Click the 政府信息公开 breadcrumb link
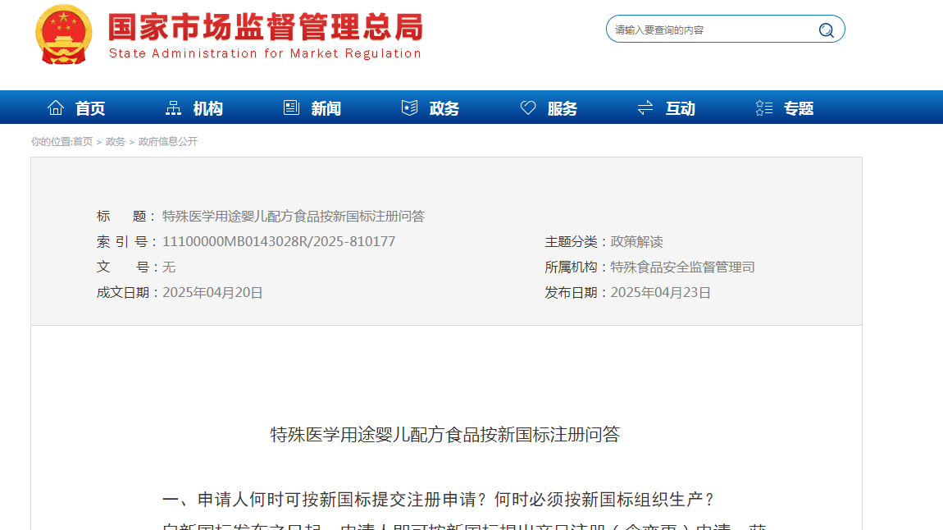Image resolution: width=943 pixels, height=530 pixels. (168, 142)
